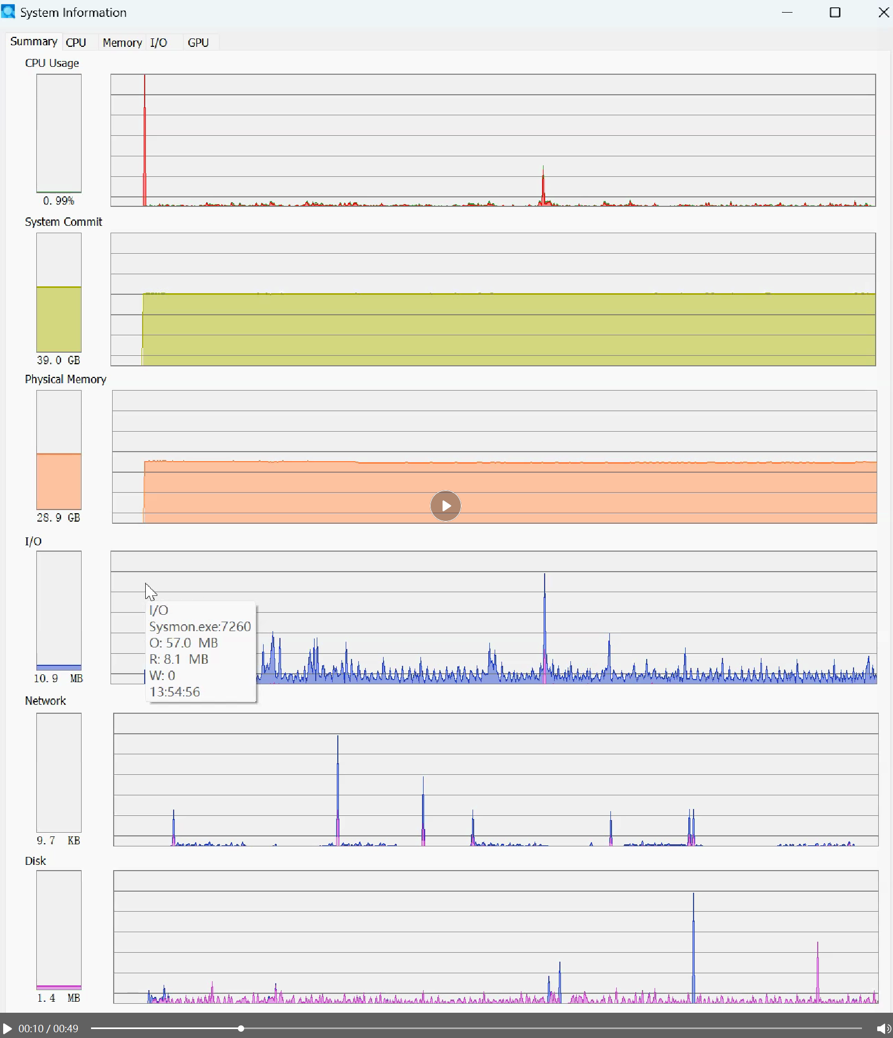Click the CPU Usage section label
This screenshot has height=1038, width=893.
click(x=52, y=63)
